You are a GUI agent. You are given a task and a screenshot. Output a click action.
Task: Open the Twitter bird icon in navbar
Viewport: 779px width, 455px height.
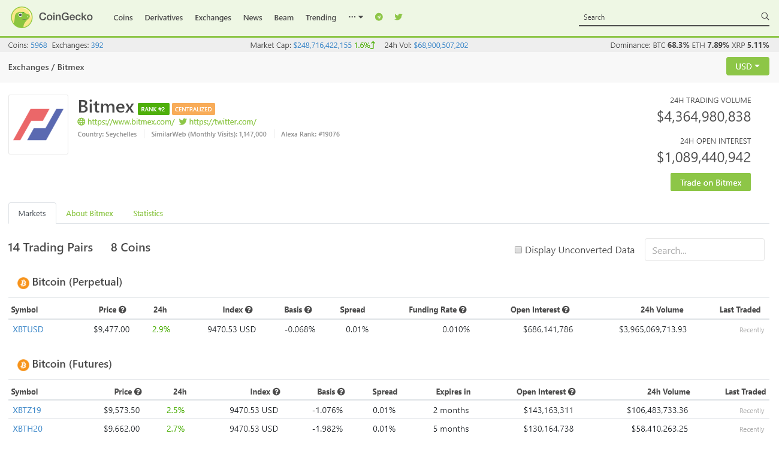point(398,17)
